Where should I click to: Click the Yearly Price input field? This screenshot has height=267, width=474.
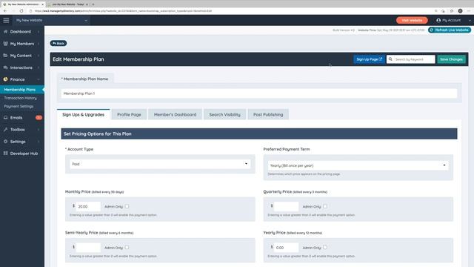tap(286, 247)
